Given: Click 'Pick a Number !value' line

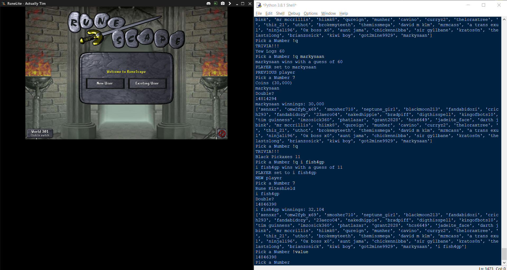Looking at the screenshot, I should pos(282,252).
